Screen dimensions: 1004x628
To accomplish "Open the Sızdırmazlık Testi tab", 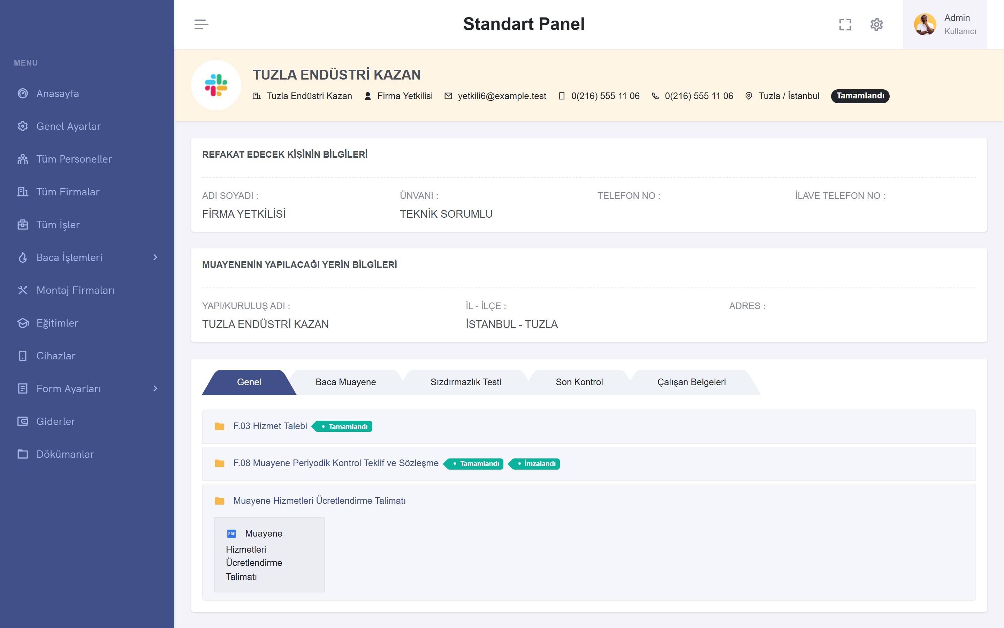I will click(465, 382).
